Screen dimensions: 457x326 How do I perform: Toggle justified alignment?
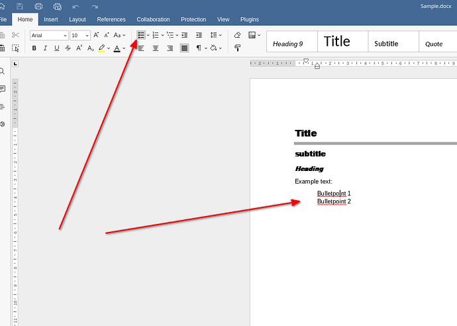(x=185, y=48)
